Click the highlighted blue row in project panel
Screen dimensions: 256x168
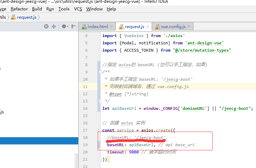click(x=39, y=141)
